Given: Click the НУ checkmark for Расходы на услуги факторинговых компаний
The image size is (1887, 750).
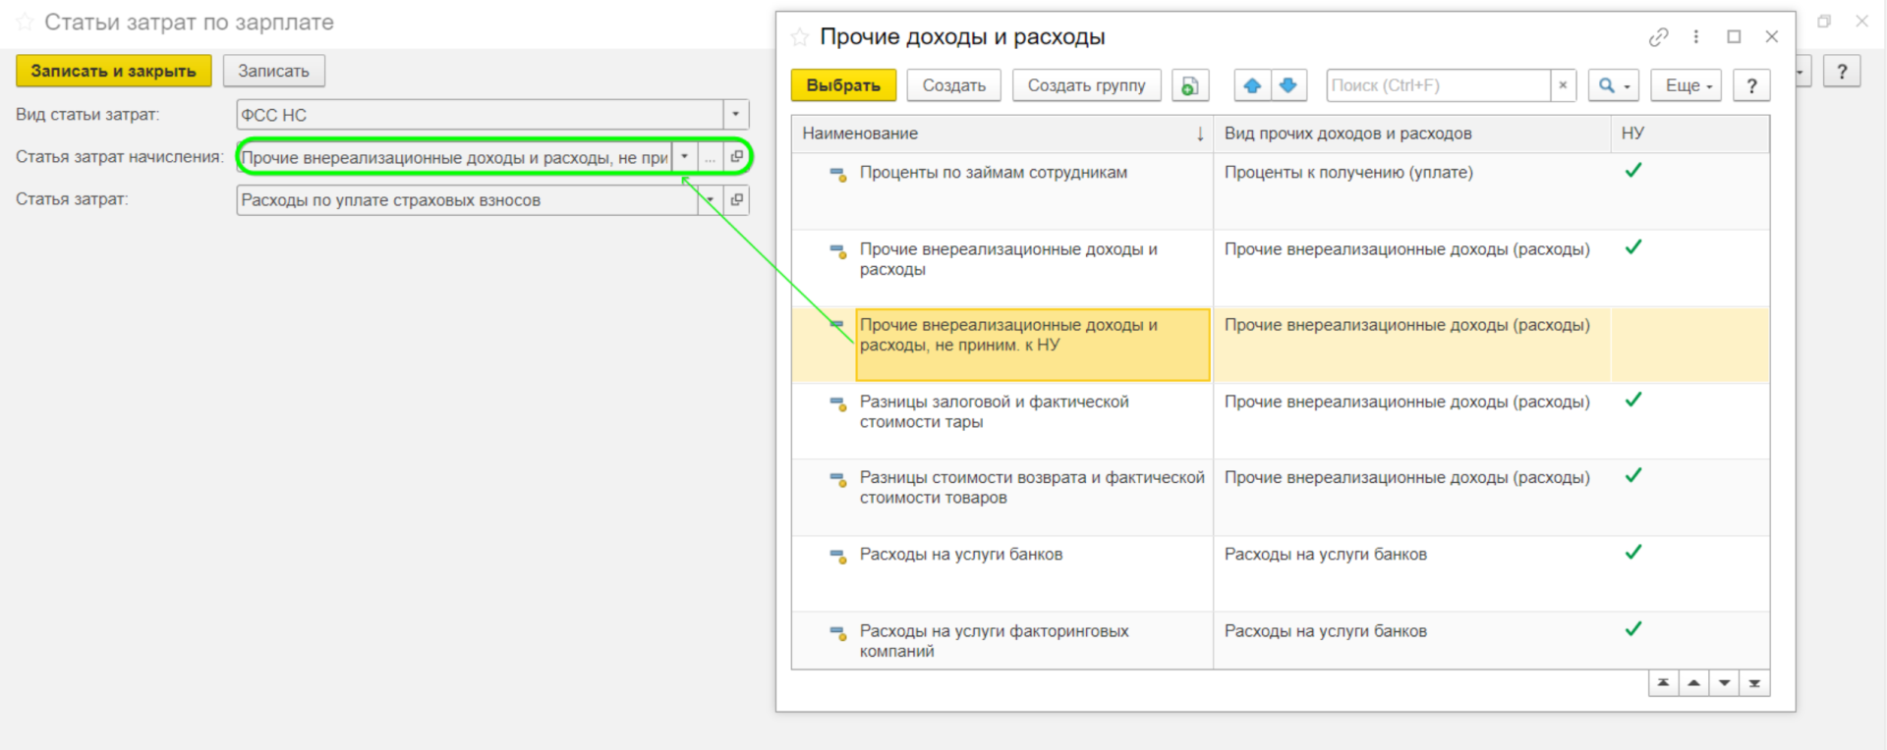Looking at the screenshot, I should click(1633, 629).
